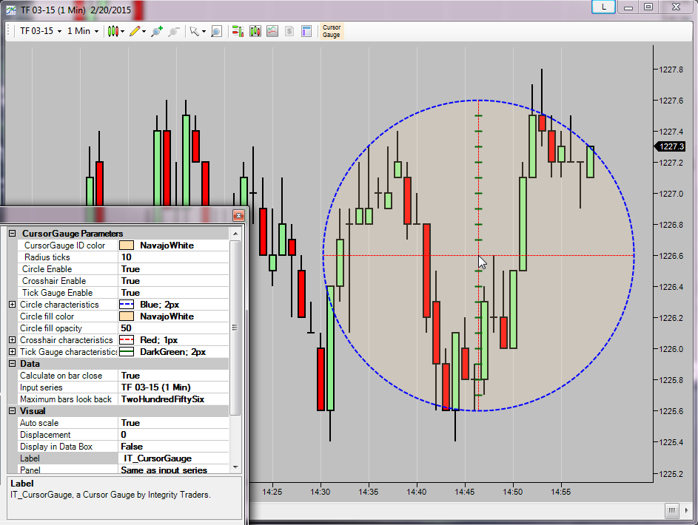This screenshot has width=698, height=525.
Task: Collapse the CursorGauge Parameters section
Action: click(12, 234)
